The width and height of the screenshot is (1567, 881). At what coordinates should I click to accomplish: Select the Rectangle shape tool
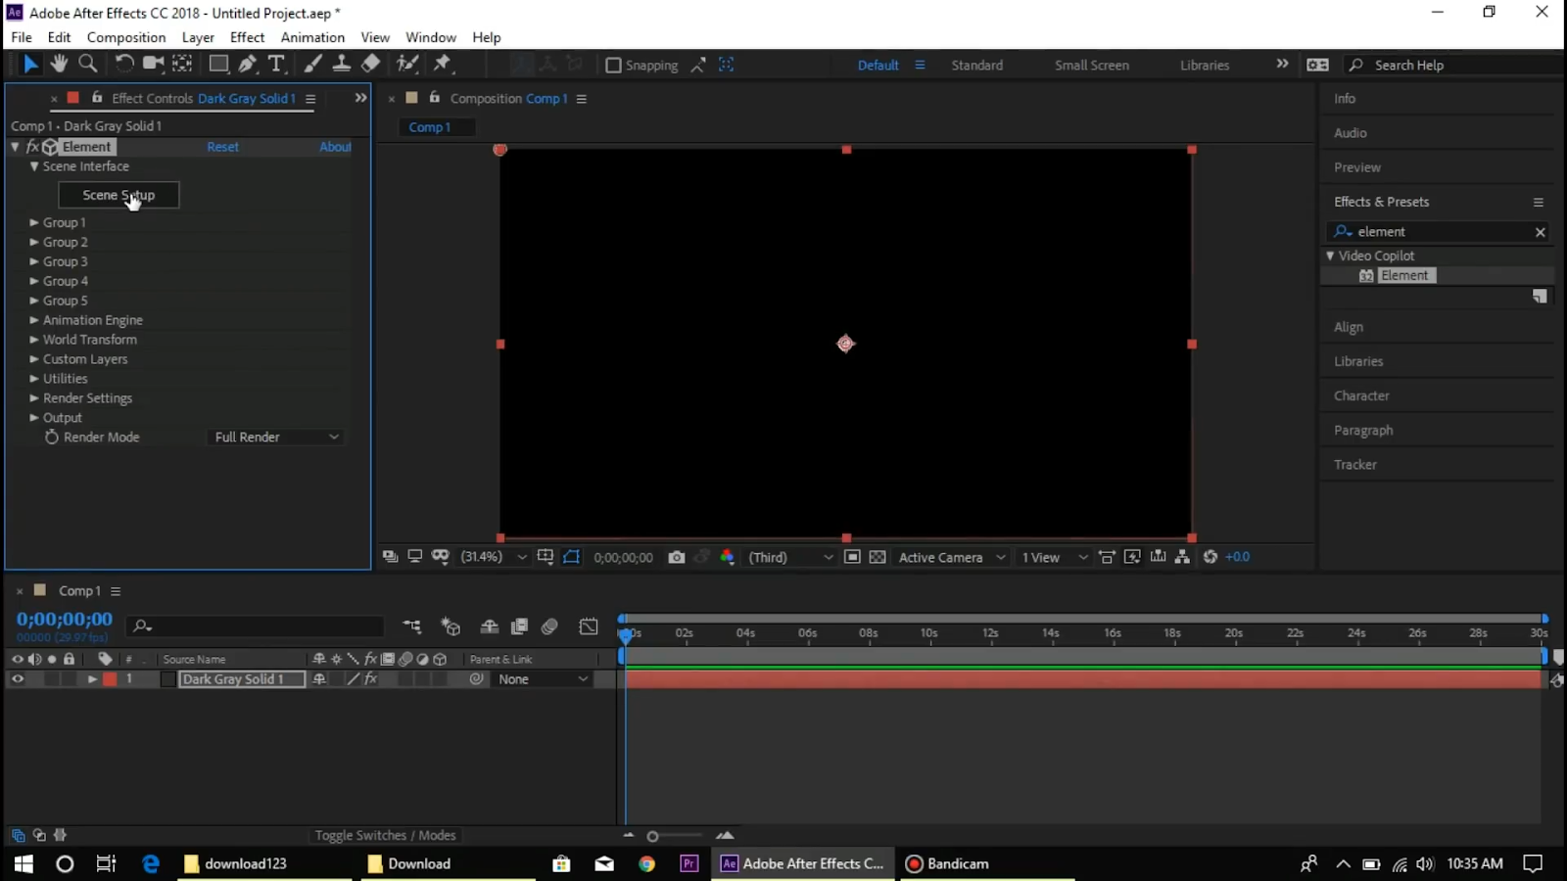tap(219, 64)
